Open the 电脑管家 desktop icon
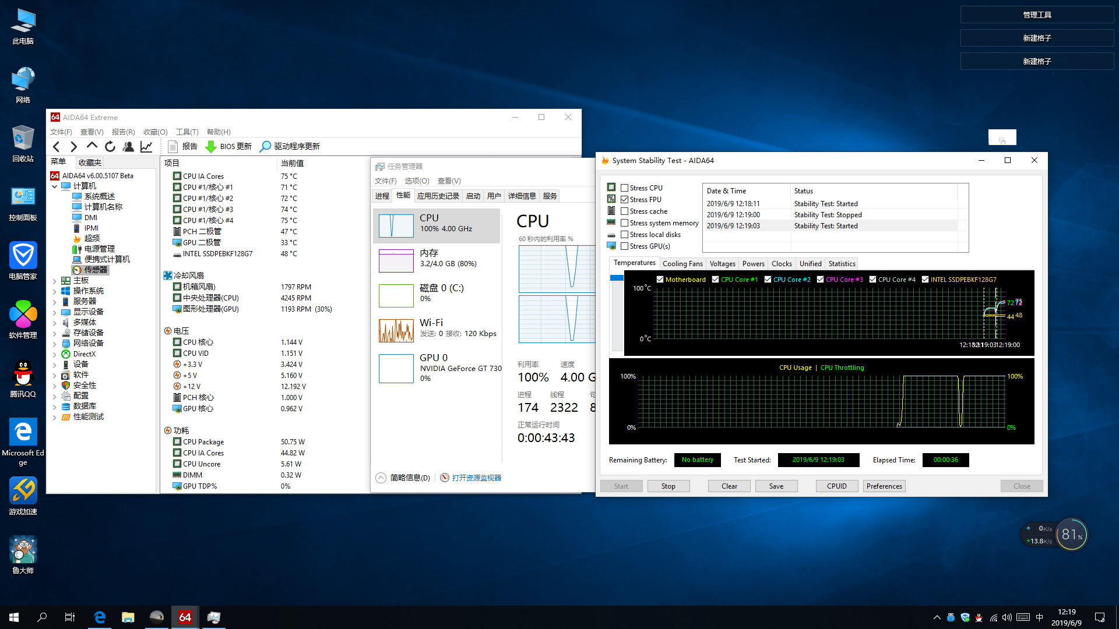 (x=23, y=262)
